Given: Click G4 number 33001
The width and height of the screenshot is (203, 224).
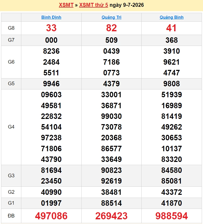Looking at the screenshot, I should coord(112,95).
